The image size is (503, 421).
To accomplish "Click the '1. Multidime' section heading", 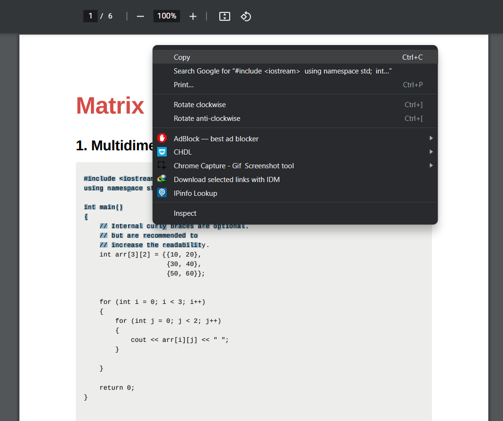I will tap(114, 146).
